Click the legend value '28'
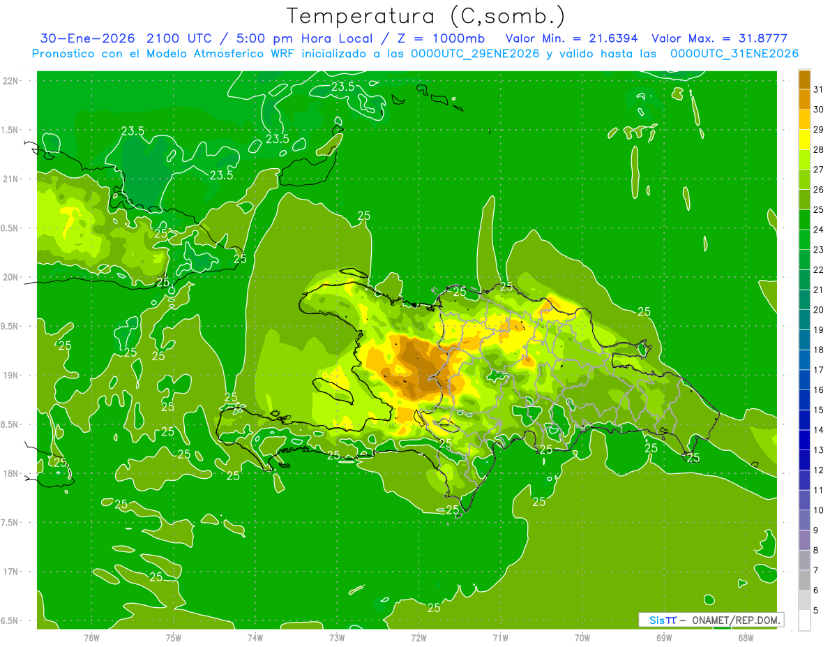837x647 pixels. click(818, 149)
